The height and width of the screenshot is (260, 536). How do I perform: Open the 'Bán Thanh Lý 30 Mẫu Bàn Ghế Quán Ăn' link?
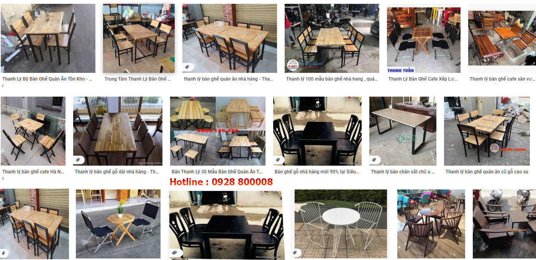(x=217, y=172)
